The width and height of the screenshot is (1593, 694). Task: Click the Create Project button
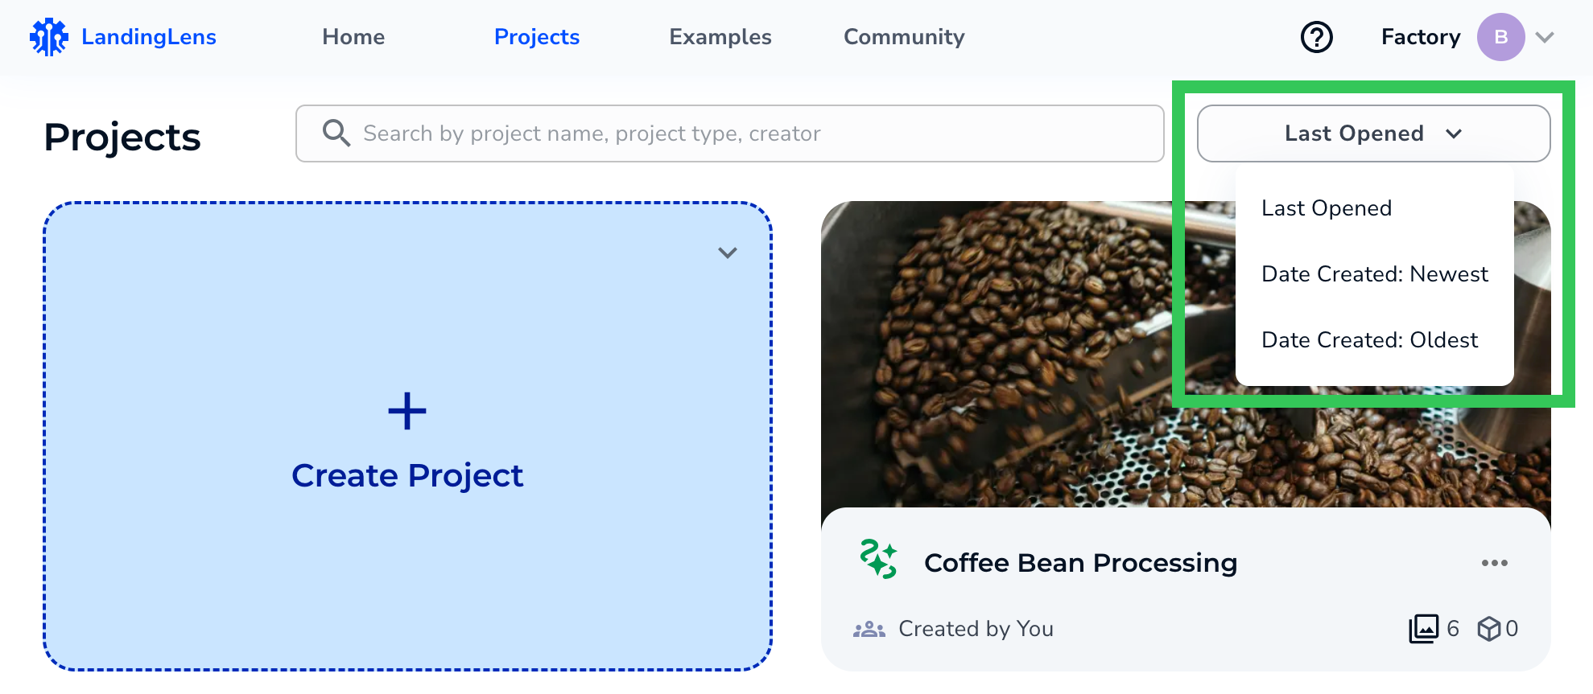pyautogui.click(x=407, y=474)
